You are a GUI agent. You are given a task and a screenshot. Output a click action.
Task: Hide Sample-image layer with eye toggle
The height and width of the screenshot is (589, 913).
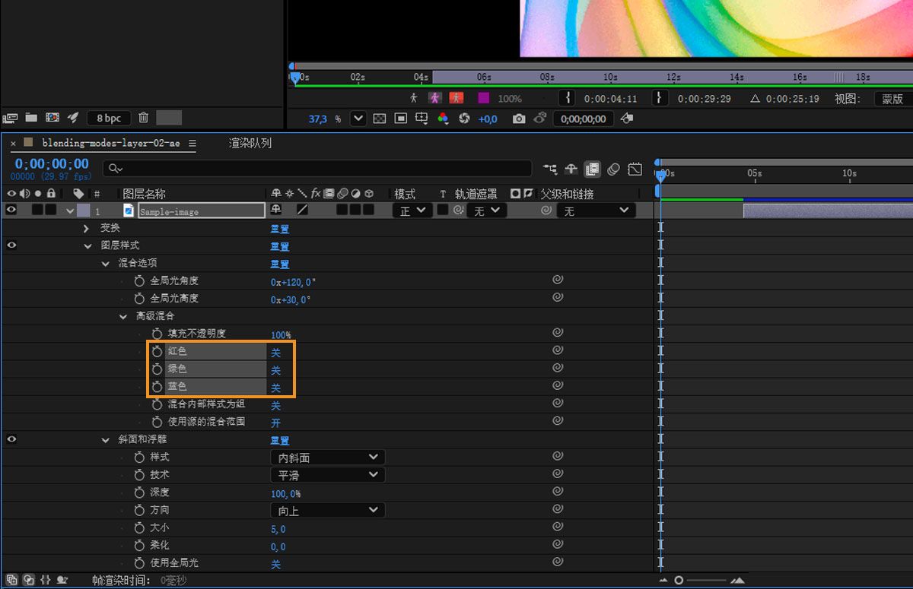[11, 210]
